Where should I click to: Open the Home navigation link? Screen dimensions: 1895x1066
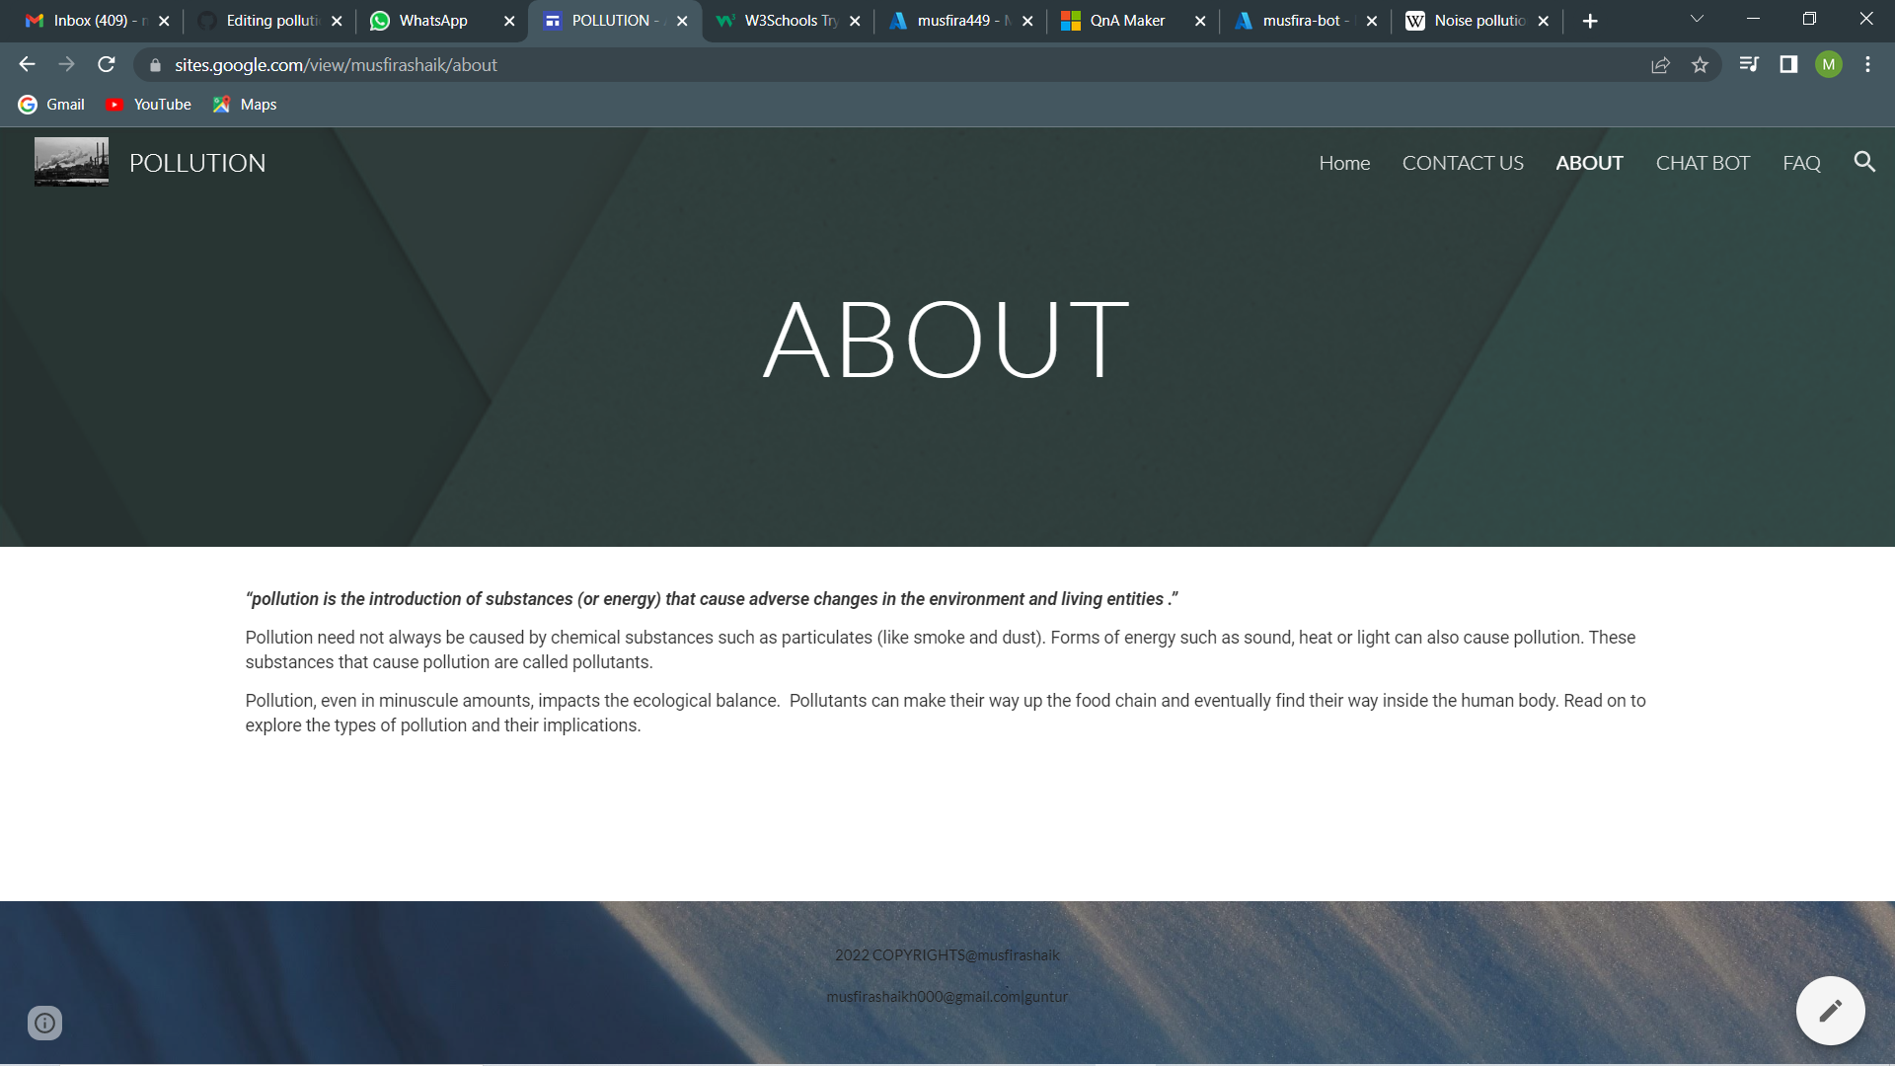pyautogui.click(x=1344, y=163)
